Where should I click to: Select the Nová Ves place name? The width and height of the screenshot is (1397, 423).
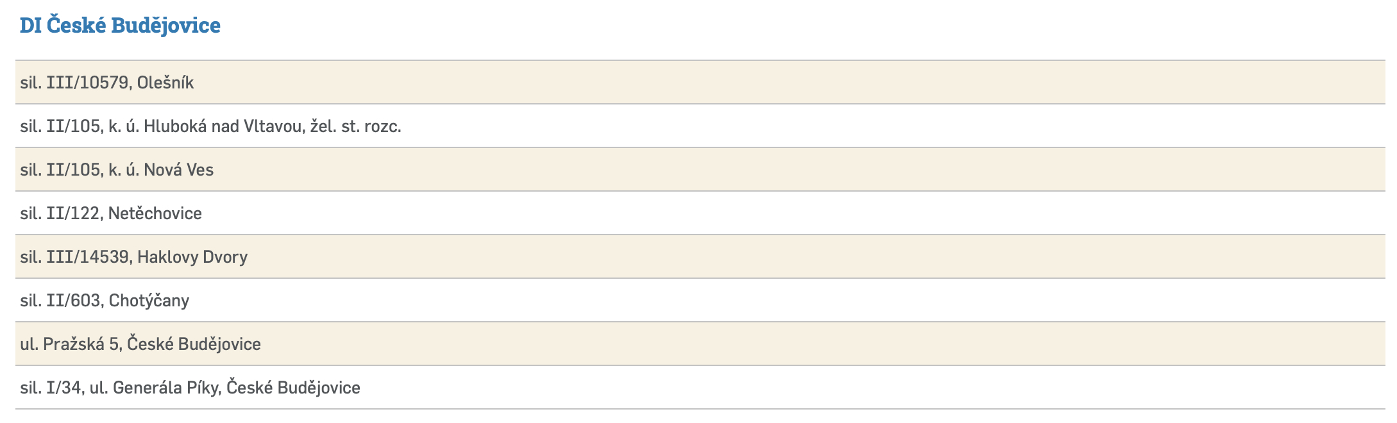coord(178,170)
